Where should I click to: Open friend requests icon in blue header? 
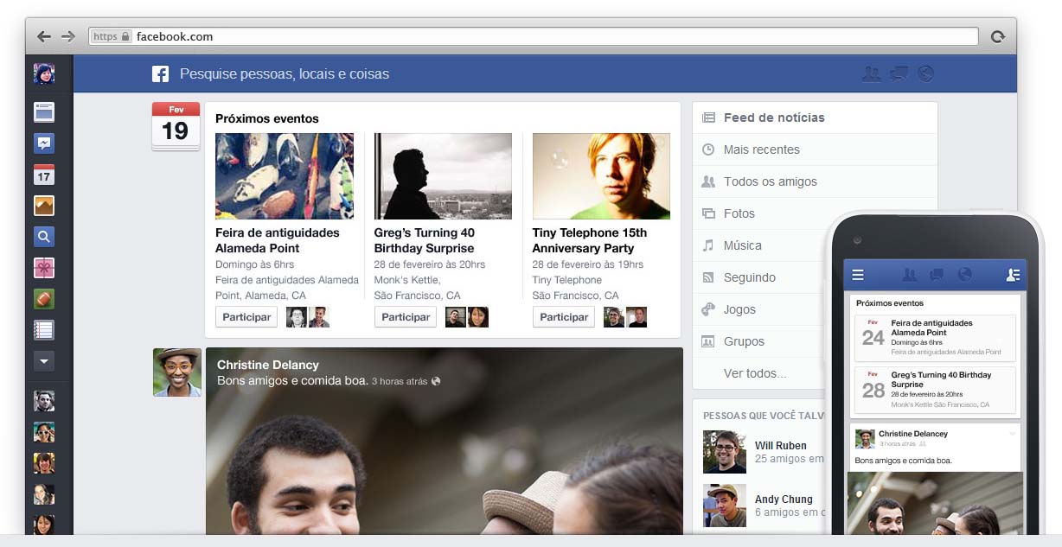871,74
